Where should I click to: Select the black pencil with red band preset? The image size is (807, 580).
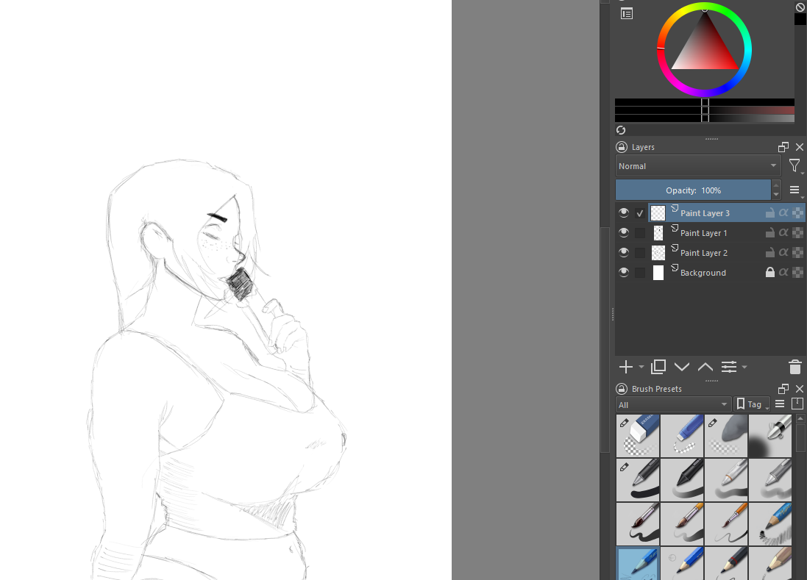tap(726, 564)
